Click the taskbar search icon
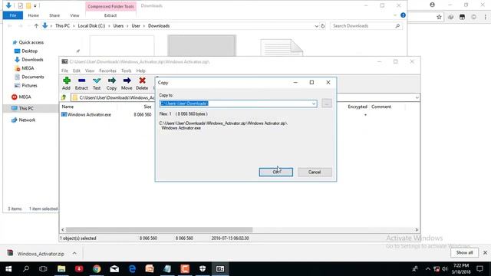This screenshot has width=491, height=276. pos(26,269)
